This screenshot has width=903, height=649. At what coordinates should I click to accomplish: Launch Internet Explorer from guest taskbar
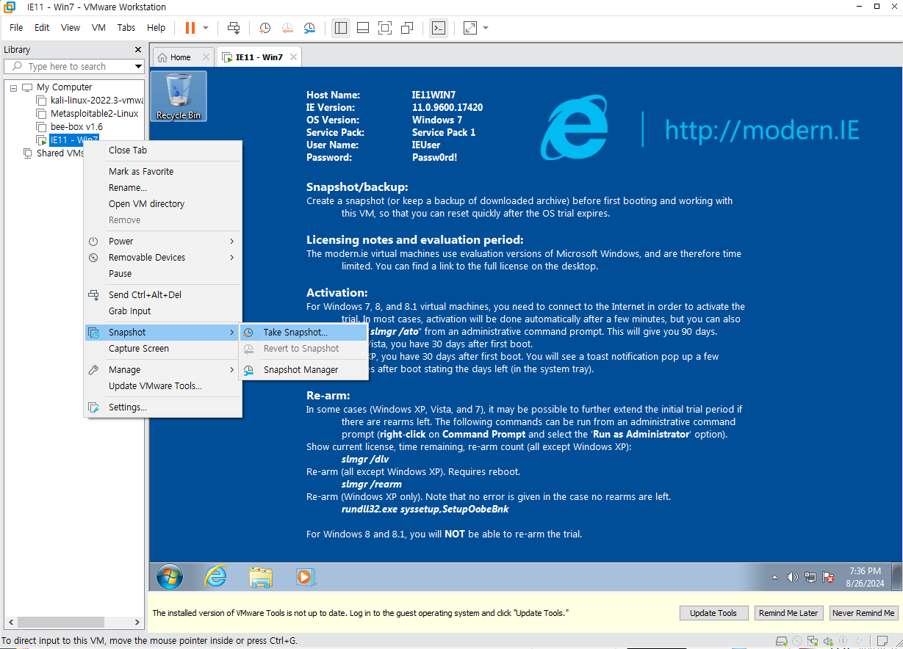[215, 577]
